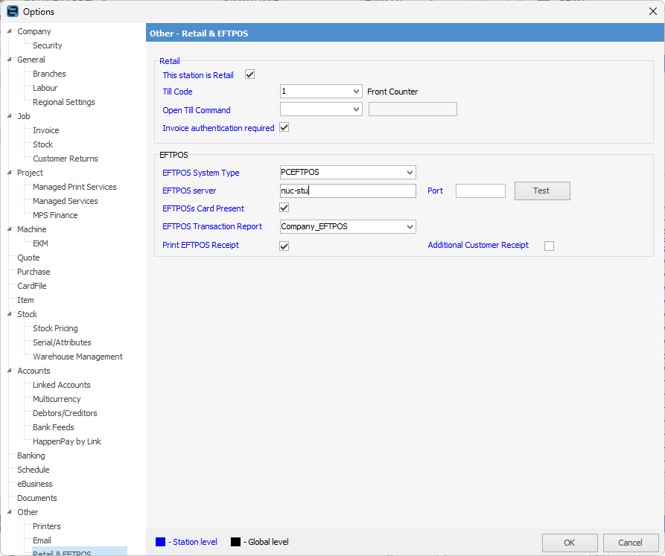
Task: Click the Test button
Action: pyautogui.click(x=541, y=191)
